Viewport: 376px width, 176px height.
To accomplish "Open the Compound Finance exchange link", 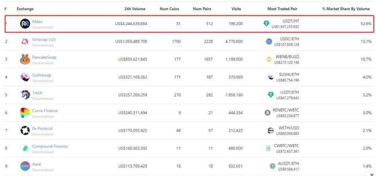I will point(50,146).
